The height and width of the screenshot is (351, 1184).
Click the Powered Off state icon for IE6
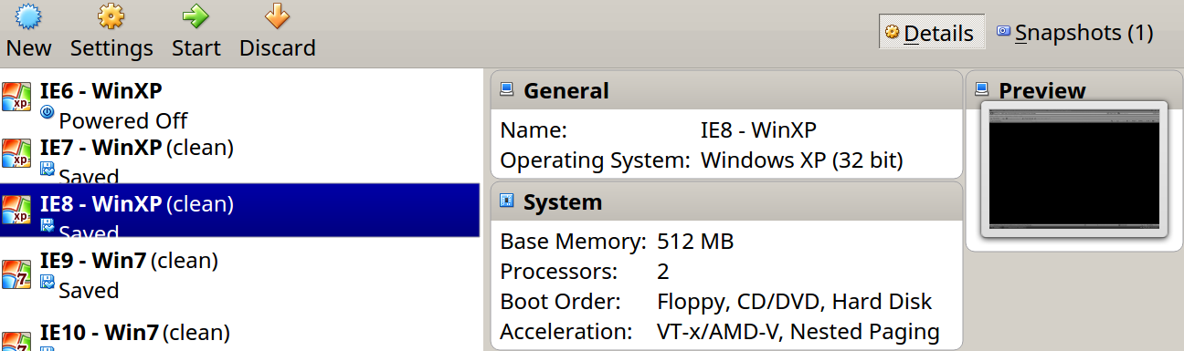click(48, 113)
